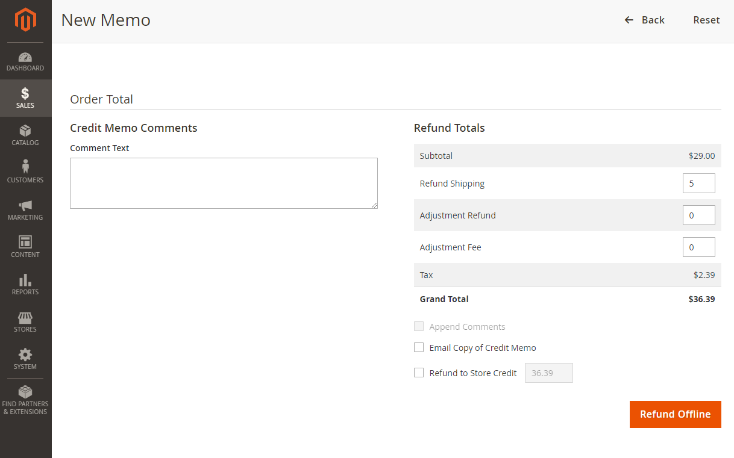Image resolution: width=734 pixels, height=458 pixels.
Task: Click the Magento logo icon
Action: click(x=25, y=20)
